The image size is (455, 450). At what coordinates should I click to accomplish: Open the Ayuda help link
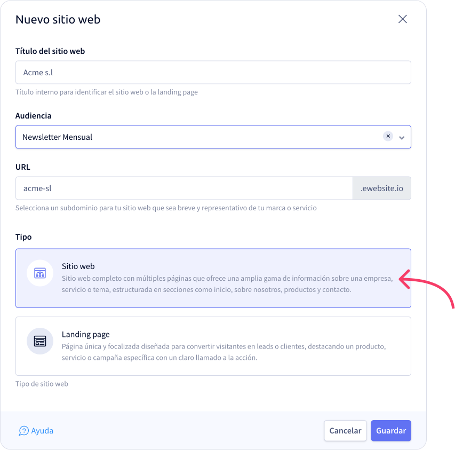coord(36,431)
